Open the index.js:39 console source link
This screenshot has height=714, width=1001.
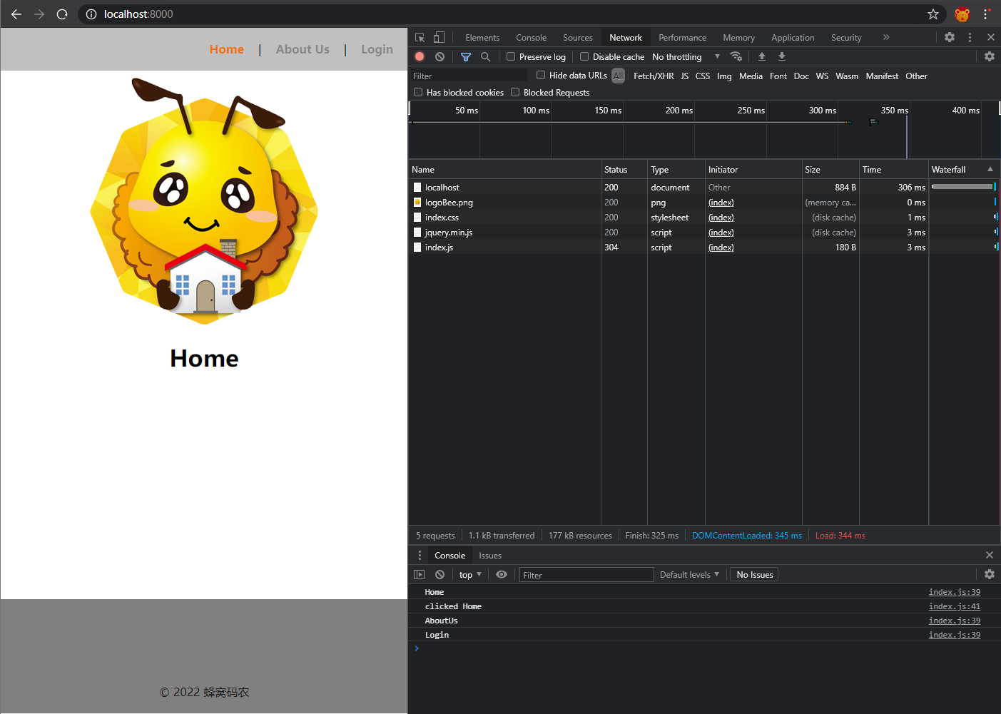pyautogui.click(x=954, y=592)
